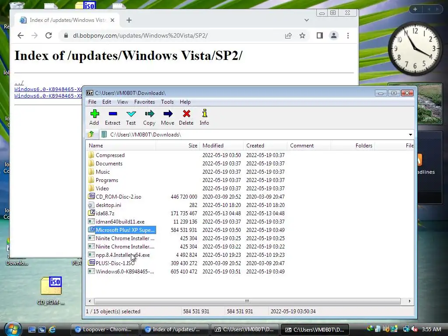Viewport: 448px width, 336px height.
Task: Reload the Chrome page
Action: tap(49, 35)
